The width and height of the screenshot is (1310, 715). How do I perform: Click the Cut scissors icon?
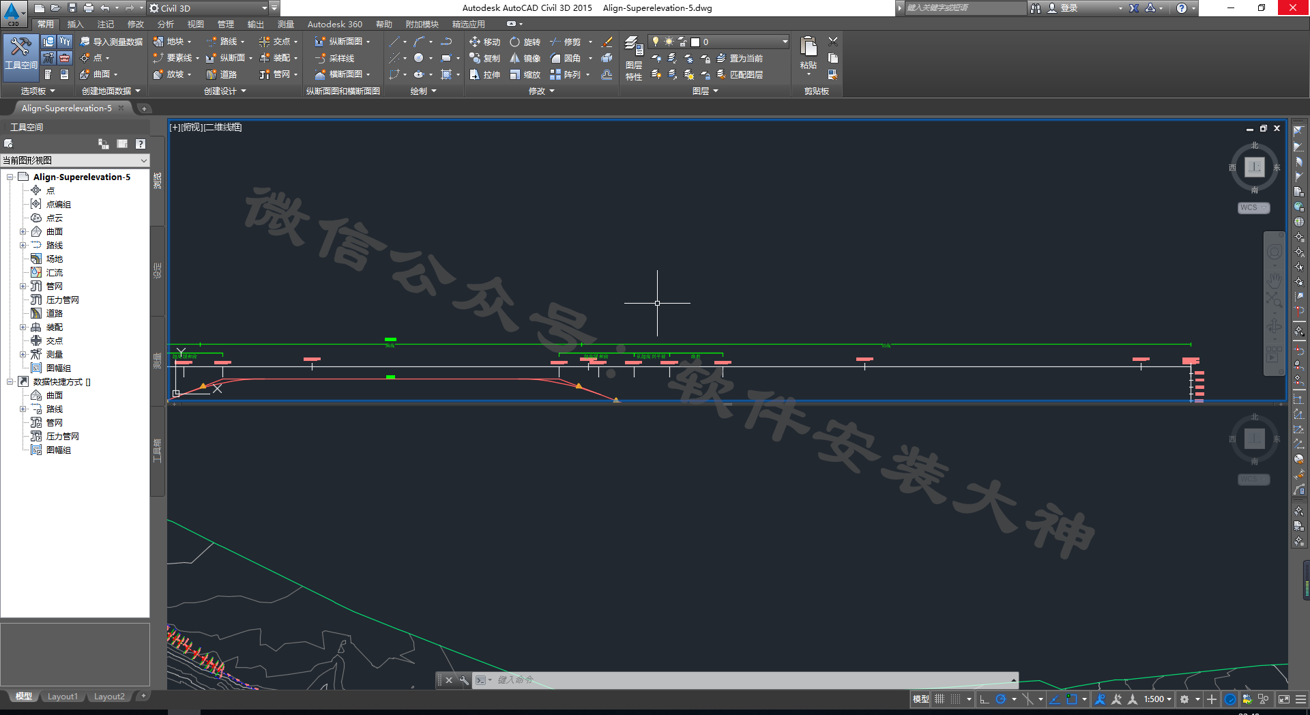[833, 42]
